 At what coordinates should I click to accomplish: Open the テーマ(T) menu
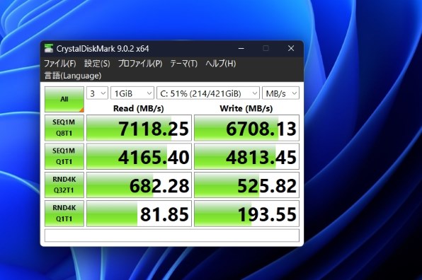tap(184, 64)
